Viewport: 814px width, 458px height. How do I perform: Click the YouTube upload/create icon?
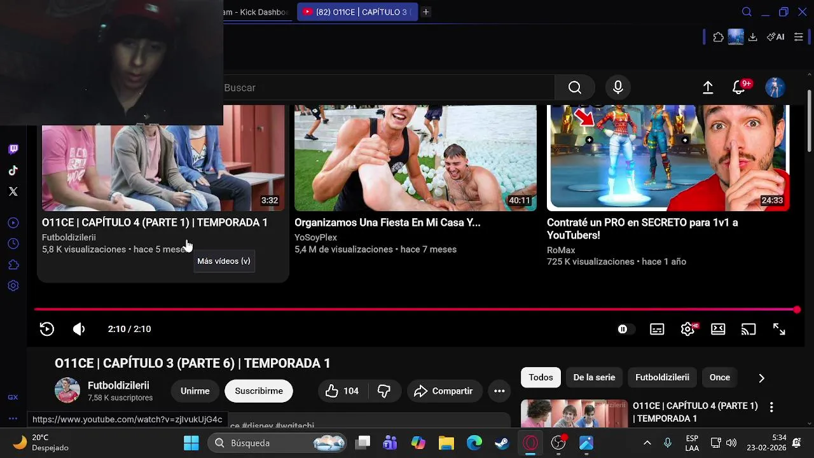click(708, 88)
